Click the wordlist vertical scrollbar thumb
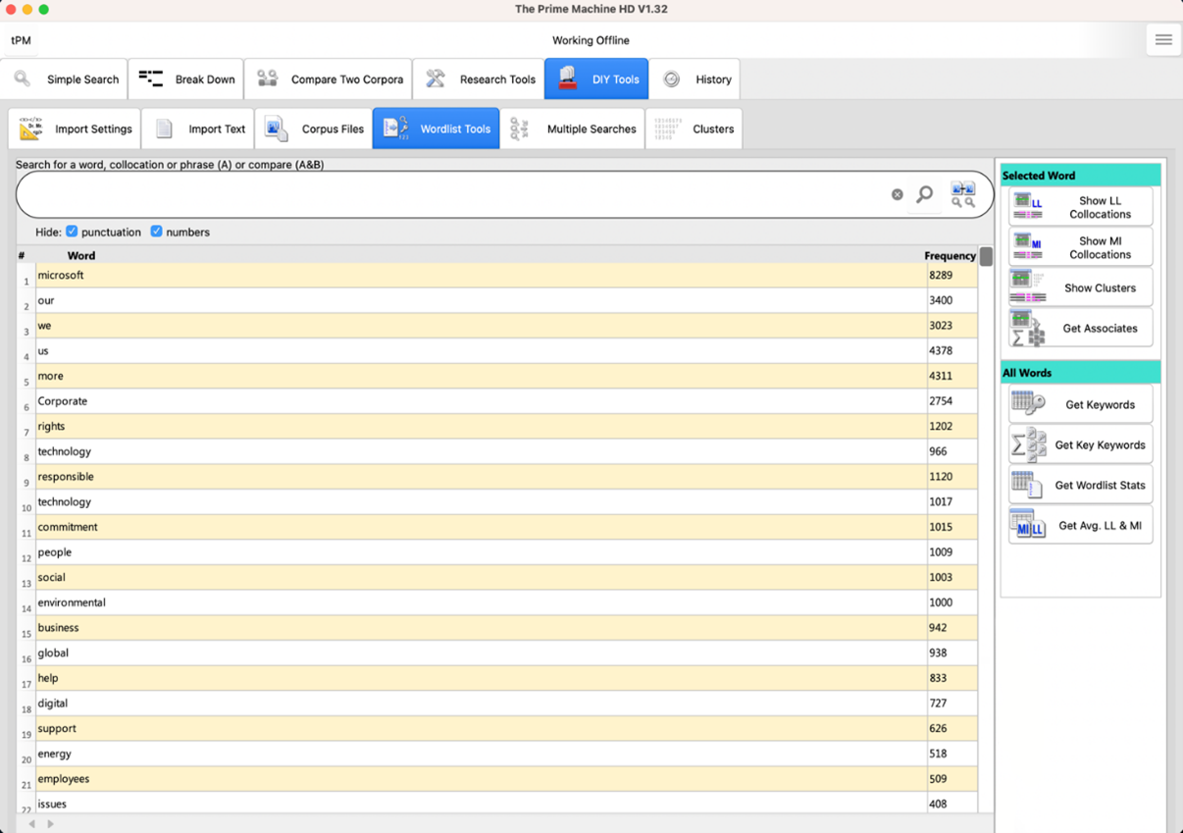 point(986,257)
